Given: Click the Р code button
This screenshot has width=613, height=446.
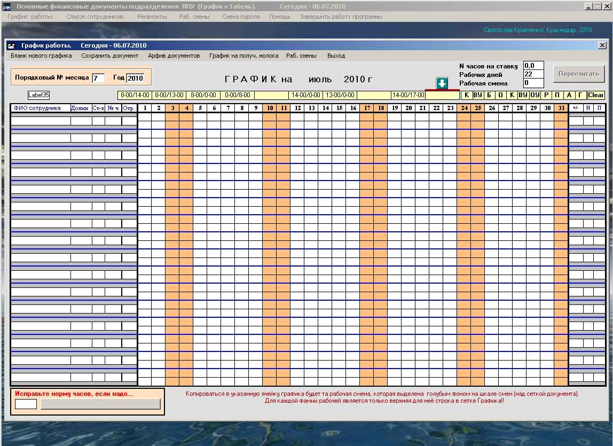Looking at the screenshot, I should pos(546,95).
